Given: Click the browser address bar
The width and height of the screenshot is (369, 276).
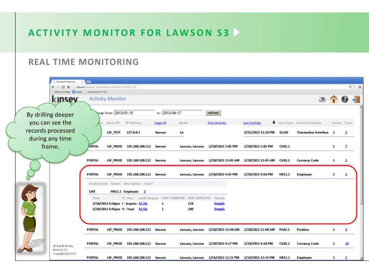Looking at the screenshot, I should [209, 87].
